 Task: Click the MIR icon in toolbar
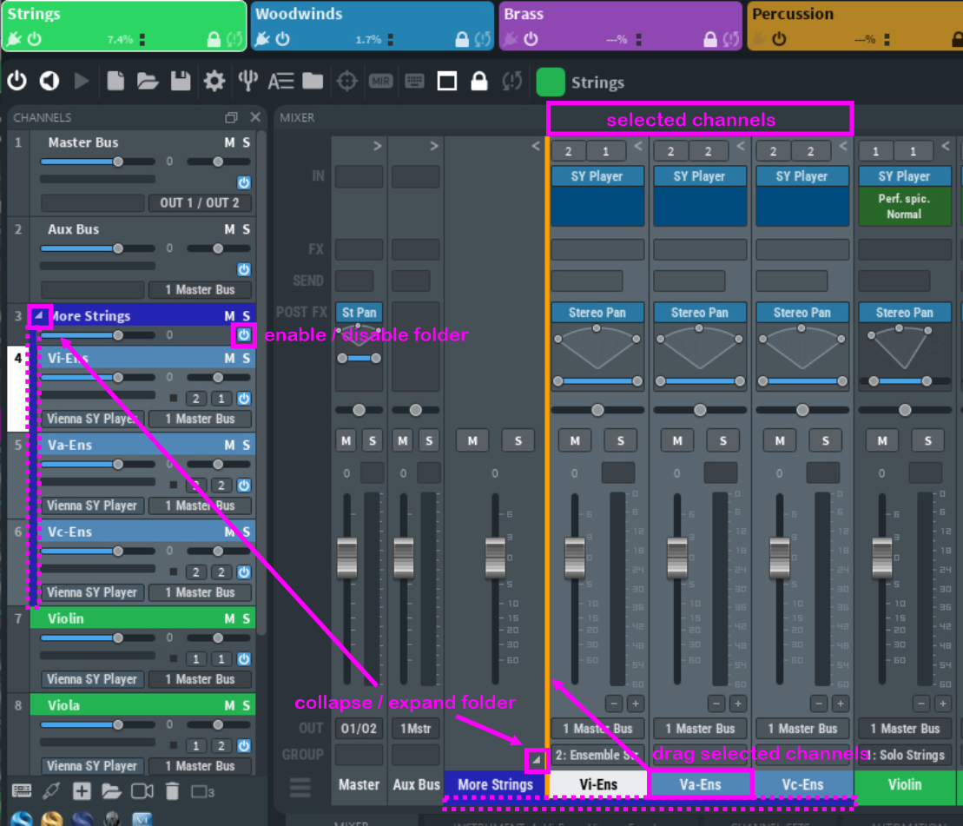[x=380, y=82]
